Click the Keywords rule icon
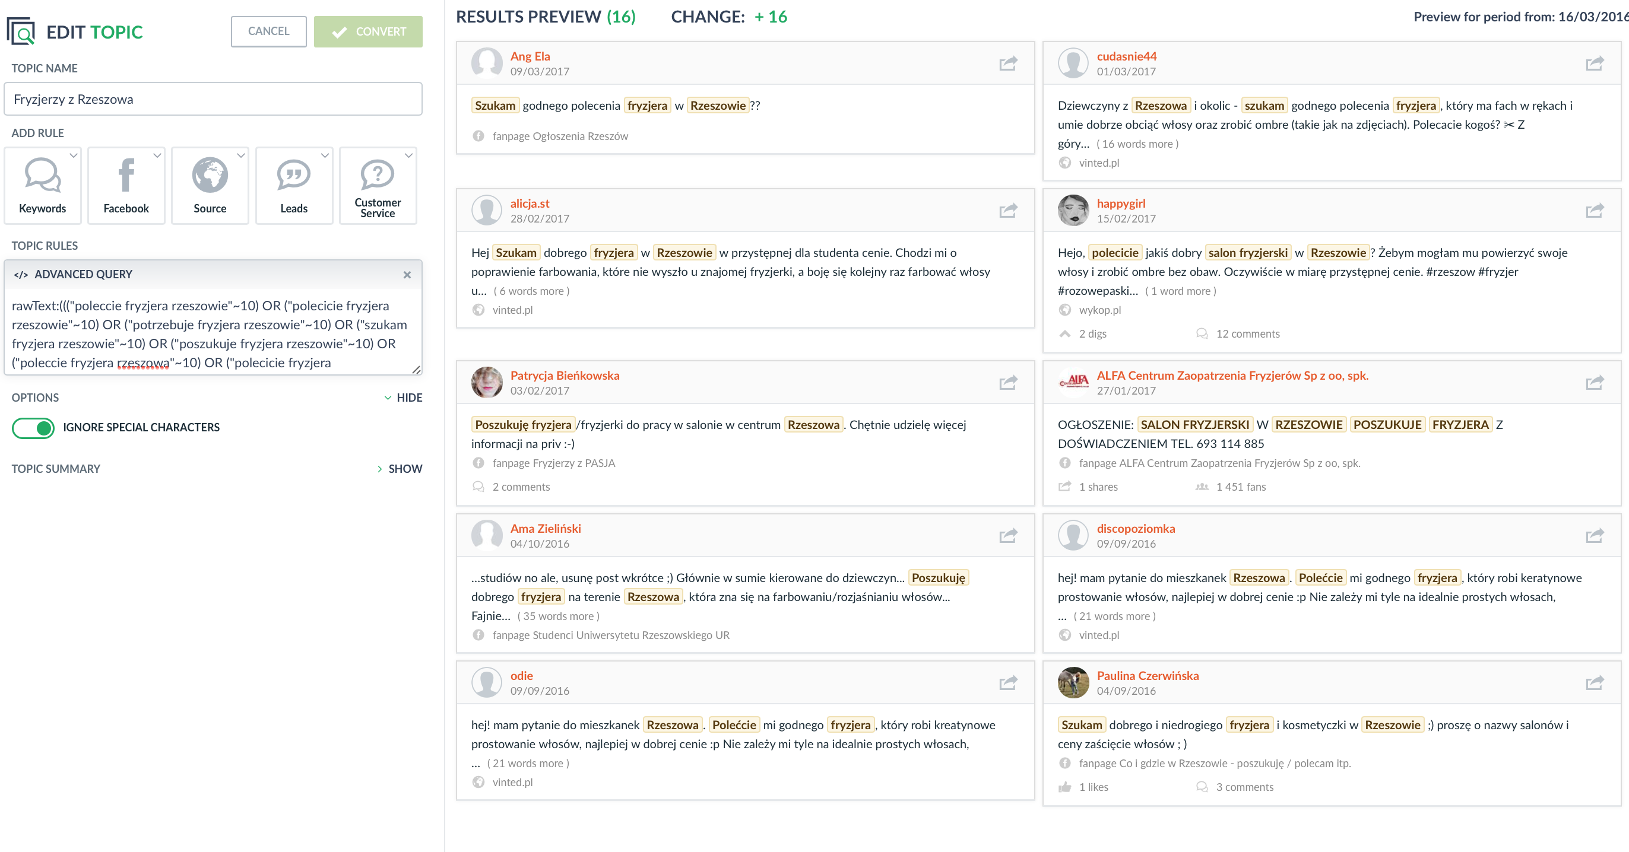 42,176
